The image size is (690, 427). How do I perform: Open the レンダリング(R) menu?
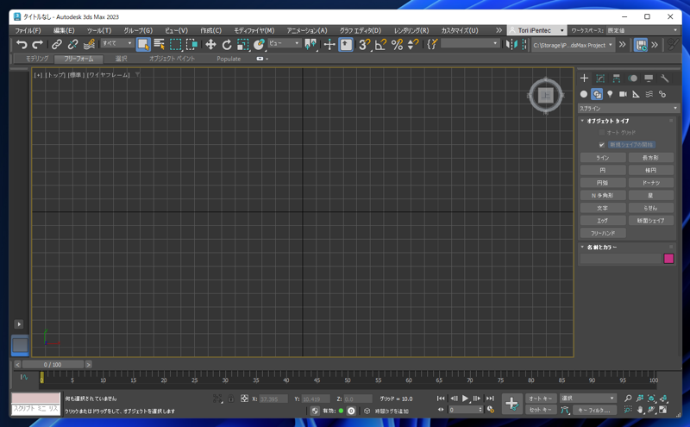pyautogui.click(x=411, y=30)
